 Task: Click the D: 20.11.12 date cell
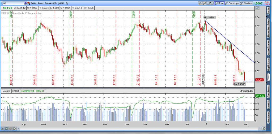pos(20,8)
